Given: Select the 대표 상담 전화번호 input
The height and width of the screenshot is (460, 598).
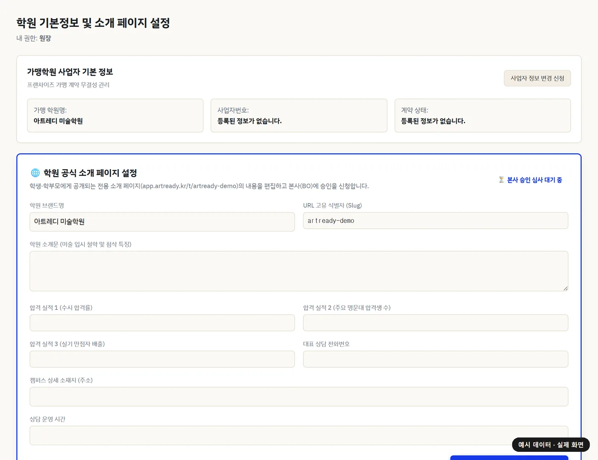Looking at the screenshot, I should [436, 359].
